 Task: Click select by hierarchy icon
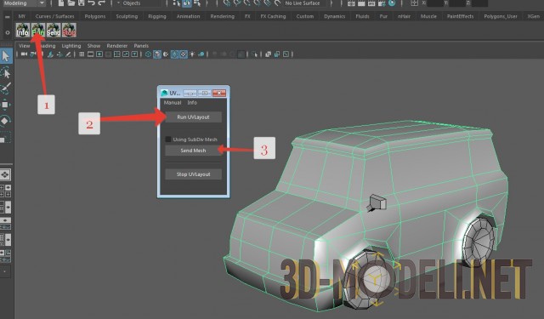pyautogui.click(x=177, y=3)
